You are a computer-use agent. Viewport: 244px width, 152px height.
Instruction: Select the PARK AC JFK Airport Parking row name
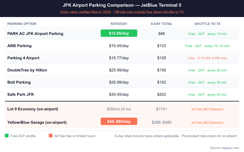[x=35, y=34]
